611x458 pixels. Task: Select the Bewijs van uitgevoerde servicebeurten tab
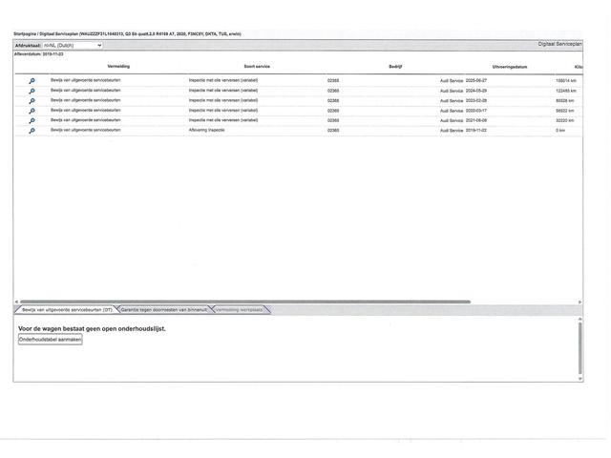[x=66, y=310]
